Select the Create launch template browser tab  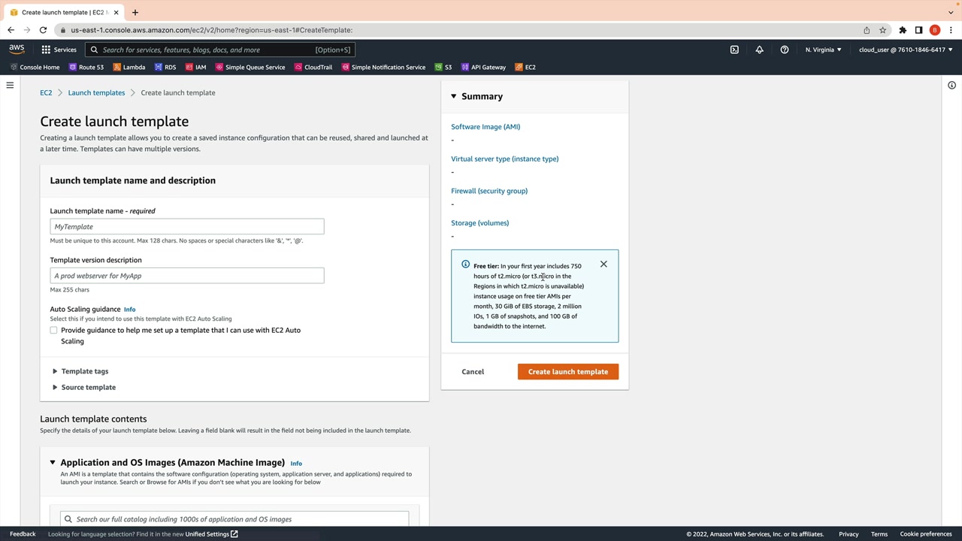tap(64, 12)
